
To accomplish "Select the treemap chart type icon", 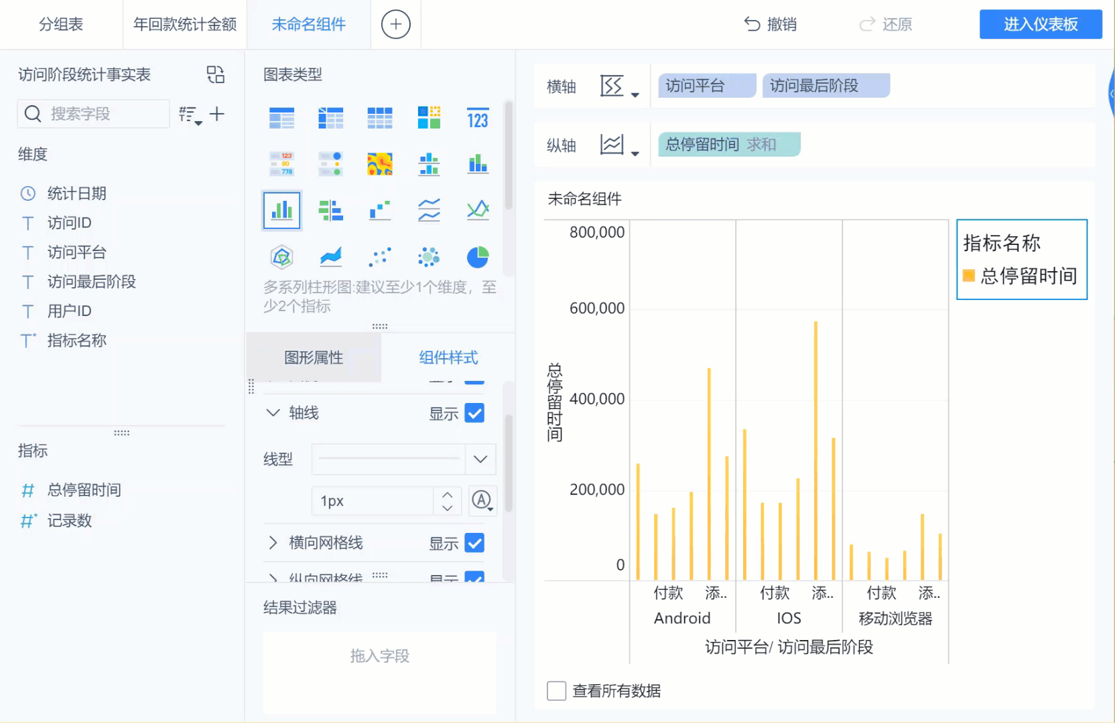I will click(429, 118).
